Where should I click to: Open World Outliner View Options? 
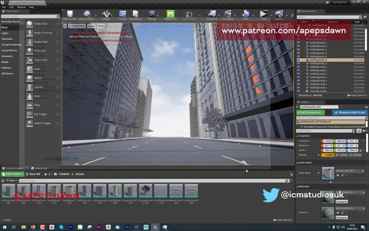click(357, 95)
